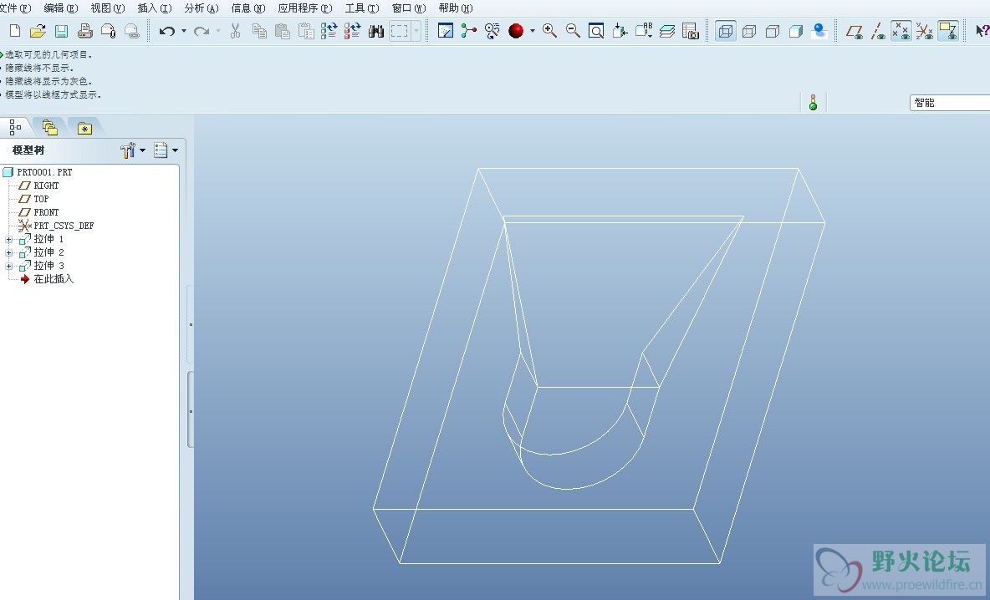Open the saved view list icon
Viewport: 990px width, 600px height.
[x=643, y=30]
